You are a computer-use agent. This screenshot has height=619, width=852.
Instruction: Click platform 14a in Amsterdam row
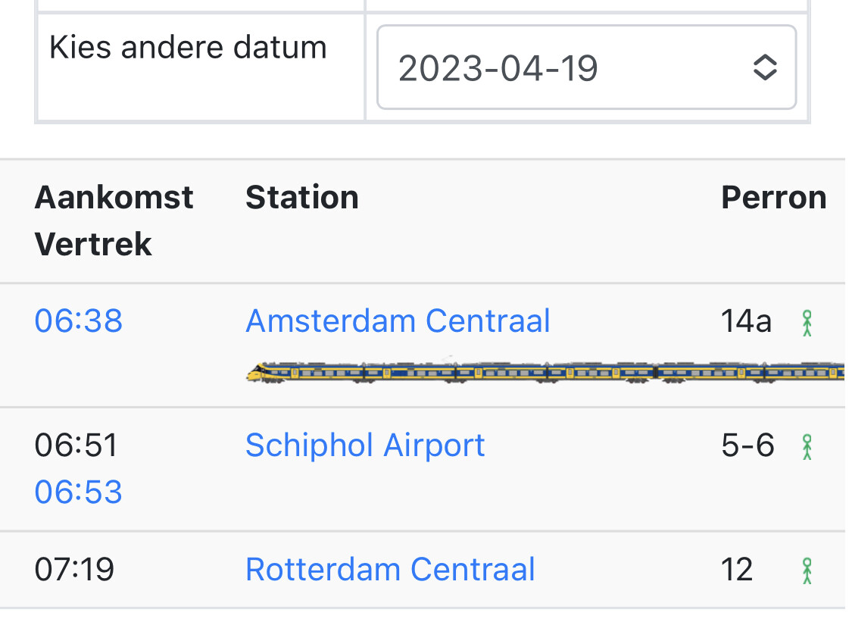click(x=746, y=321)
